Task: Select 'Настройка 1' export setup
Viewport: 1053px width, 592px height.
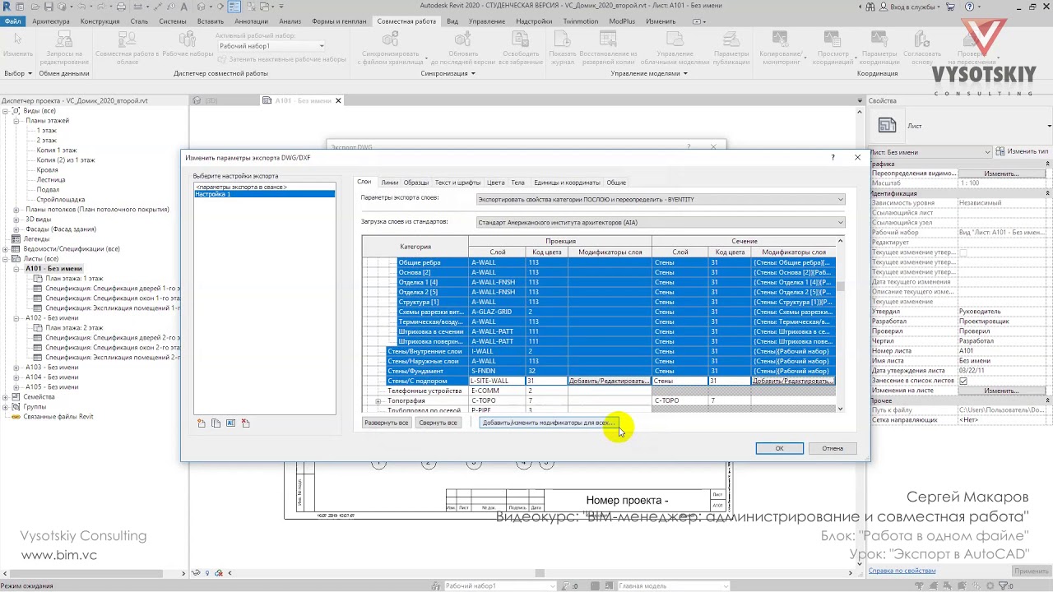Action: tap(264, 194)
